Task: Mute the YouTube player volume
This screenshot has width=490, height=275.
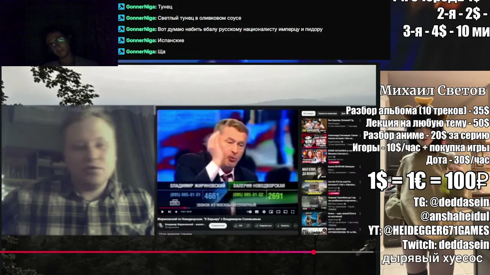Action: 176,212
